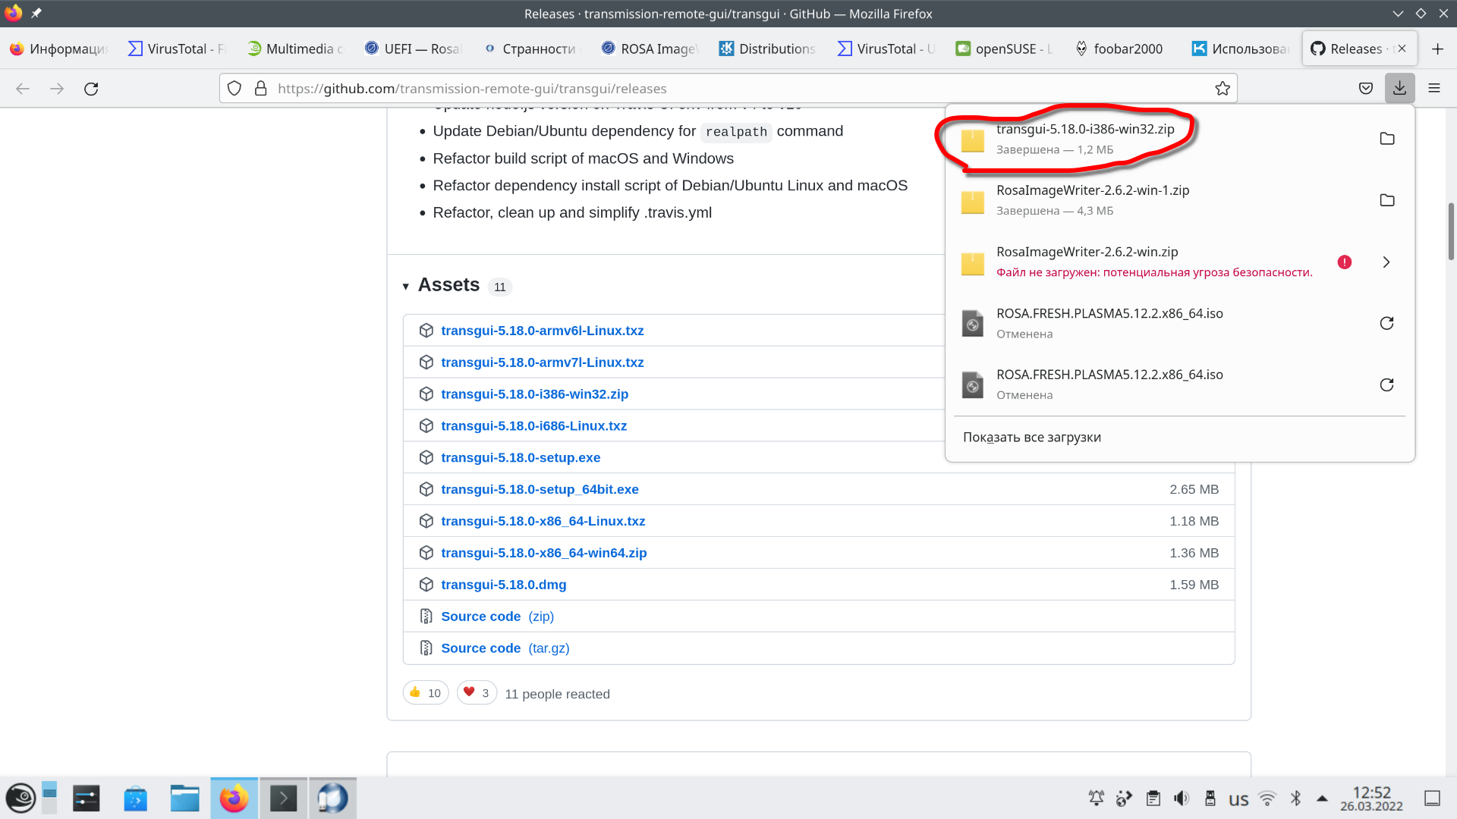Reload the current page
Viewport: 1457px width, 819px height.
(x=91, y=89)
